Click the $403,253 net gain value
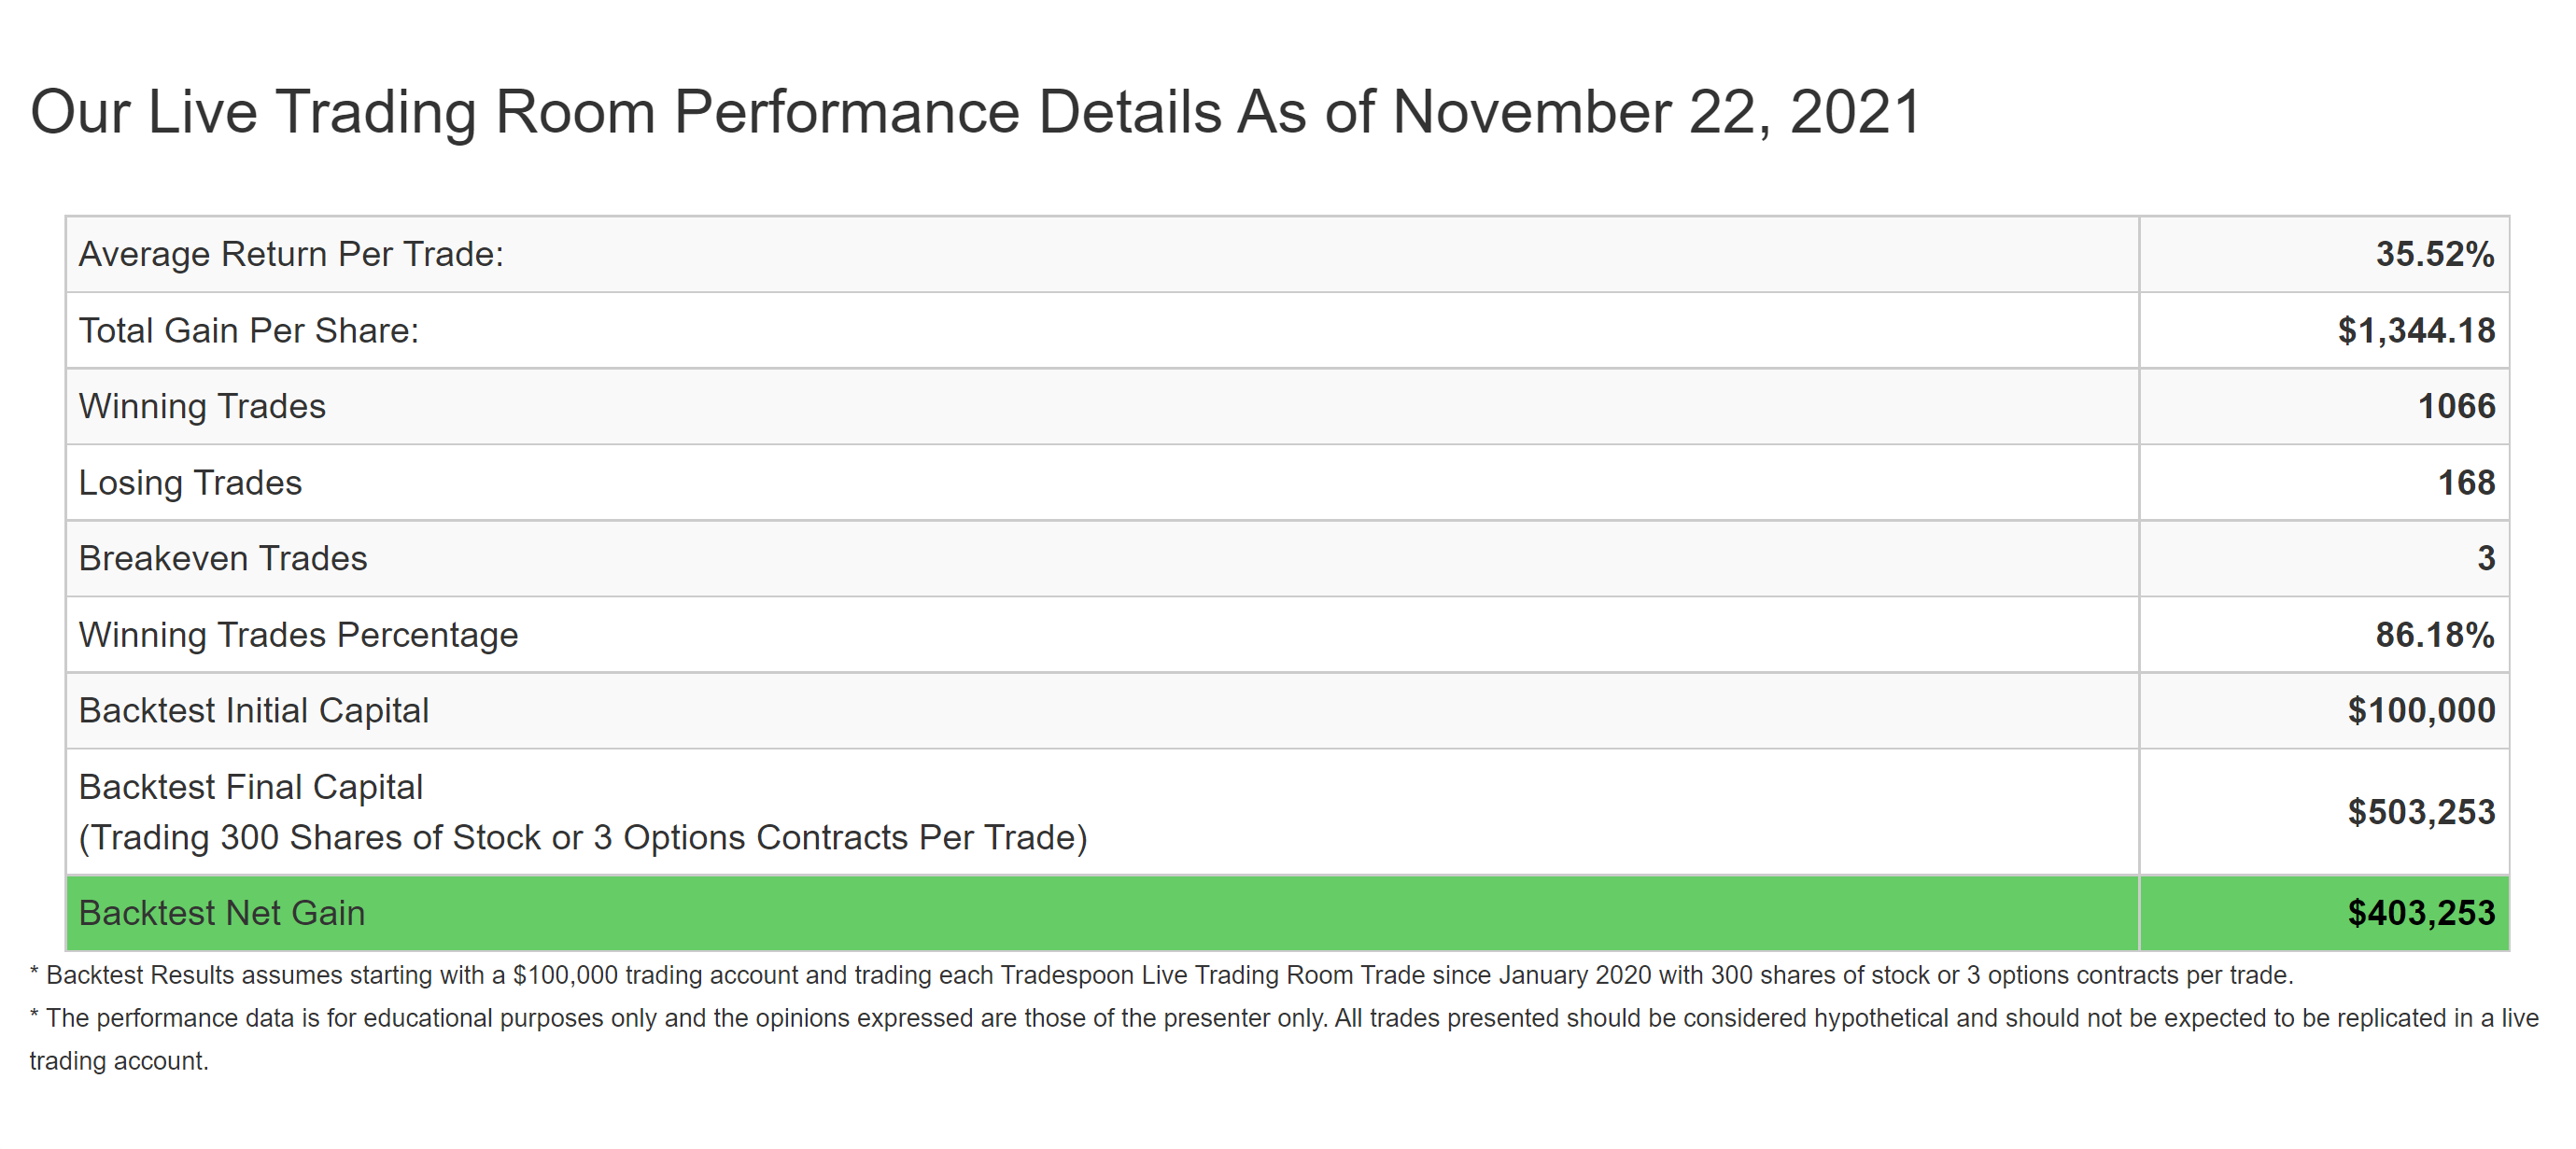This screenshot has height=1149, width=2576. [2421, 913]
